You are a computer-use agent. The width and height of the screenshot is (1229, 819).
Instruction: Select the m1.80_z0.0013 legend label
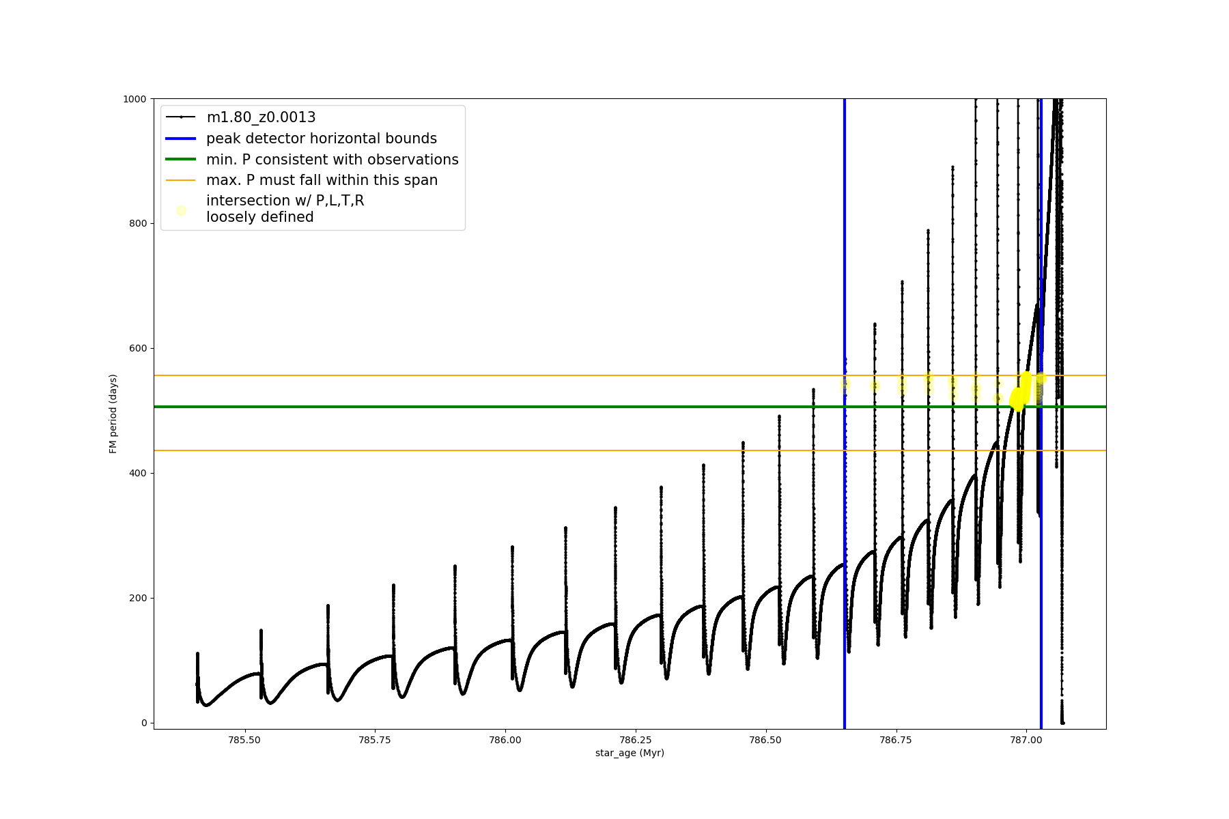(x=261, y=117)
